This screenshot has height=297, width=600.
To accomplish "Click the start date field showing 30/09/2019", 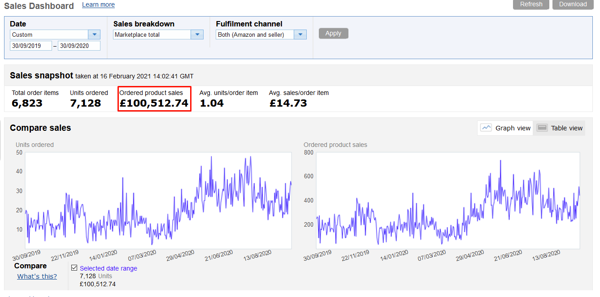I will pos(30,45).
